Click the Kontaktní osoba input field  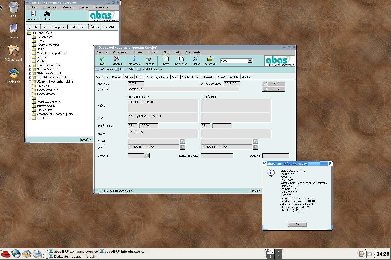point(217,156)
